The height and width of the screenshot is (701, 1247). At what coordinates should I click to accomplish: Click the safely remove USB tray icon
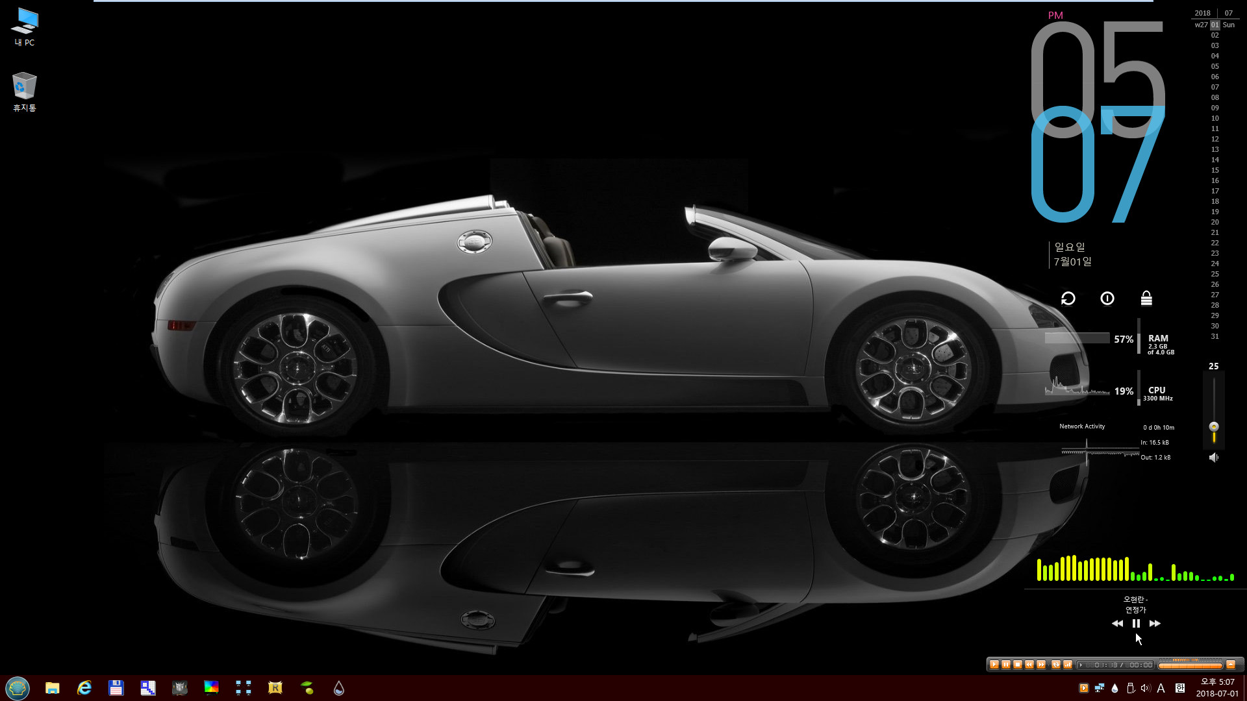tap(1130, 688)
